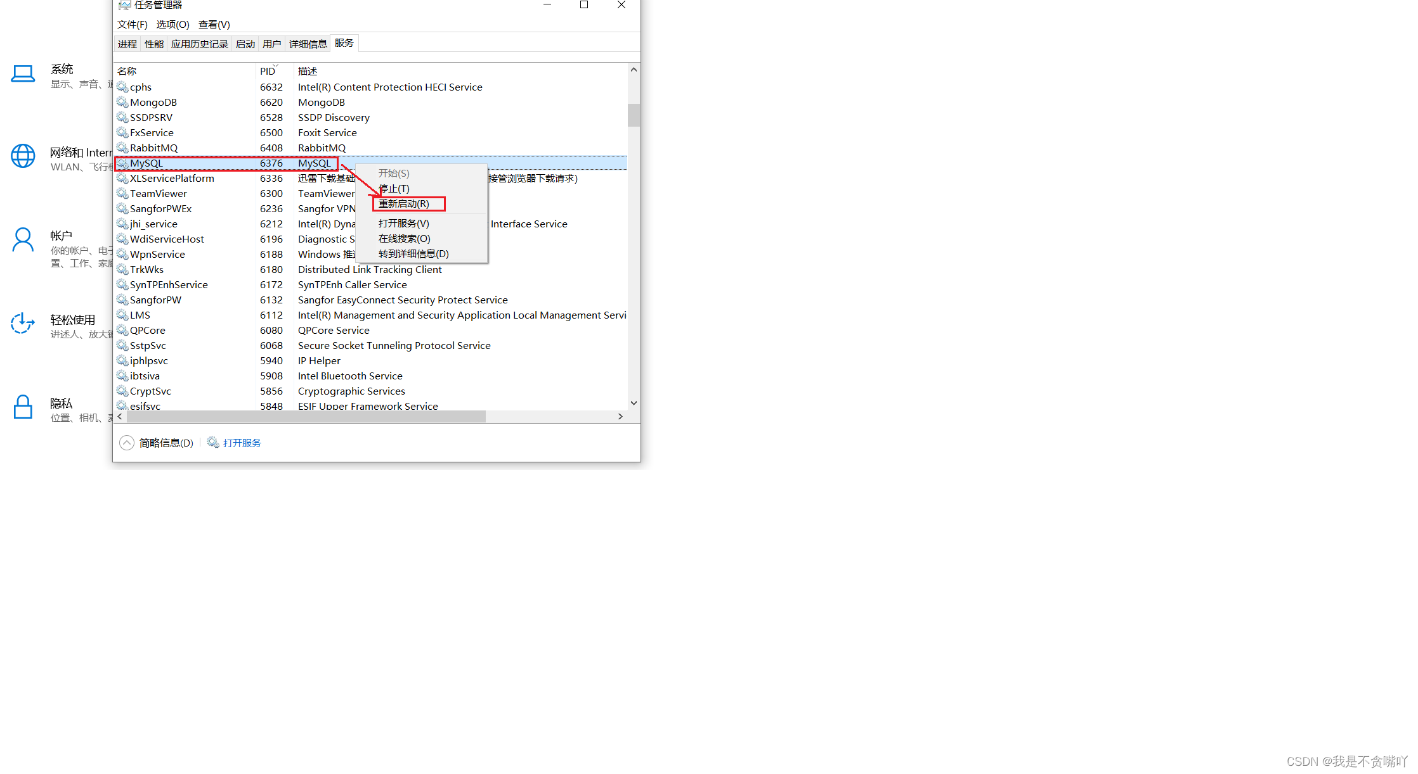Click the cphs service gear icon

(122, 87)
